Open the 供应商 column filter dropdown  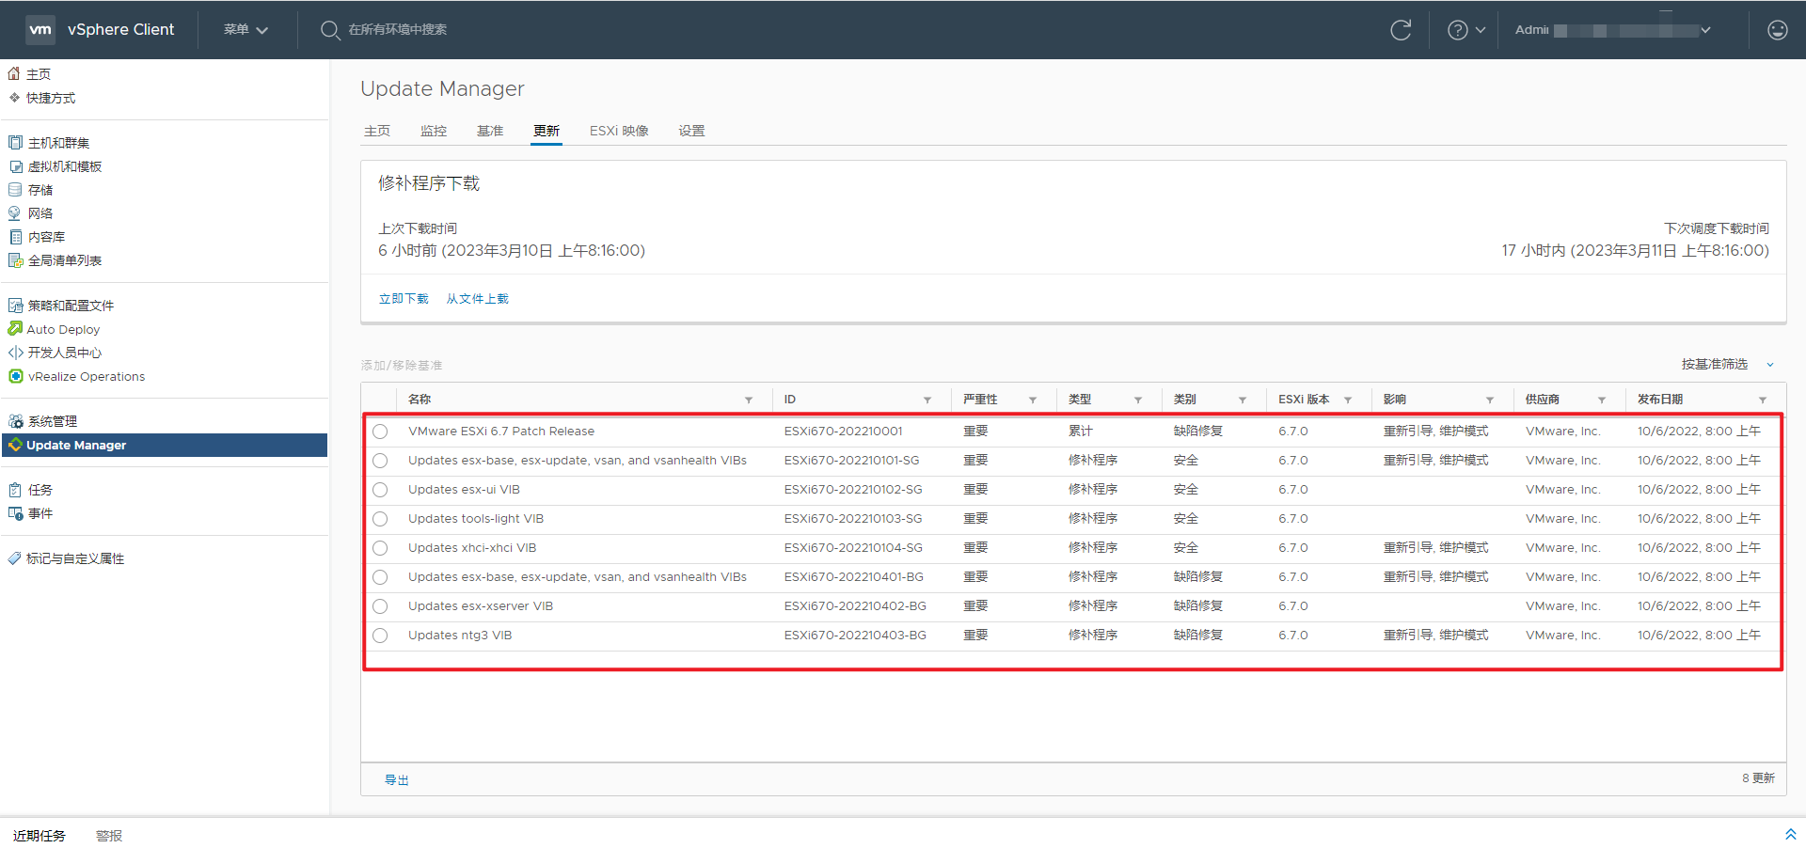click(1602, 400)
